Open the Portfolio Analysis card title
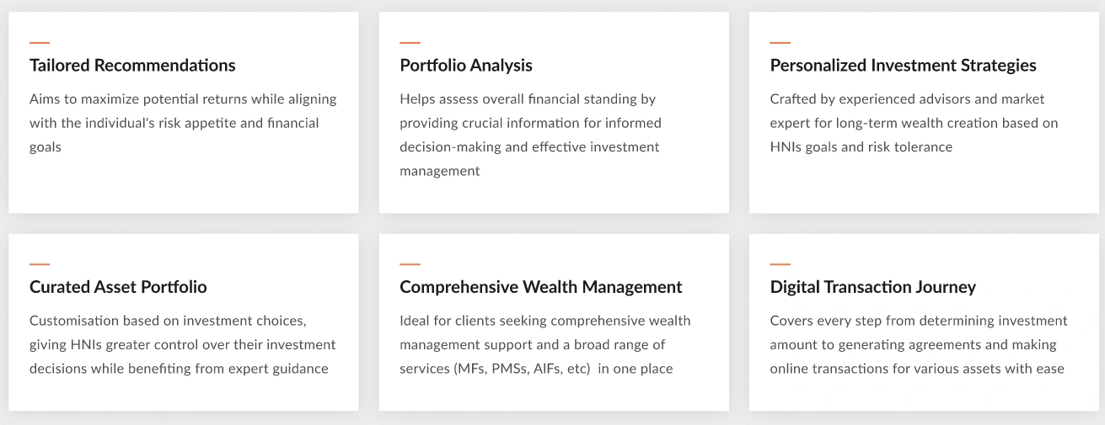 465,66
